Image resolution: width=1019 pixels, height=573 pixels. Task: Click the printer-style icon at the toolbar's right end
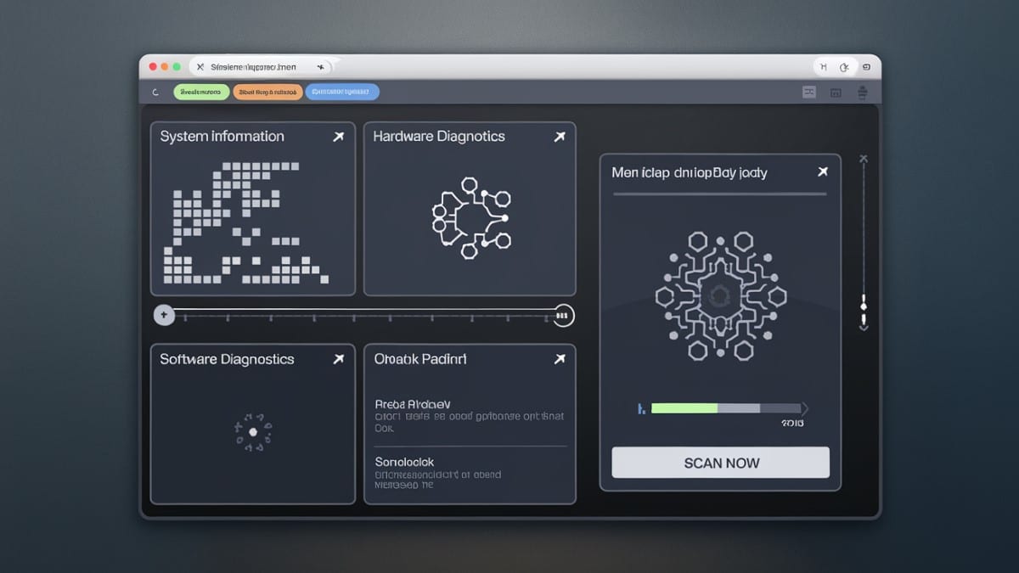point(864,92)
